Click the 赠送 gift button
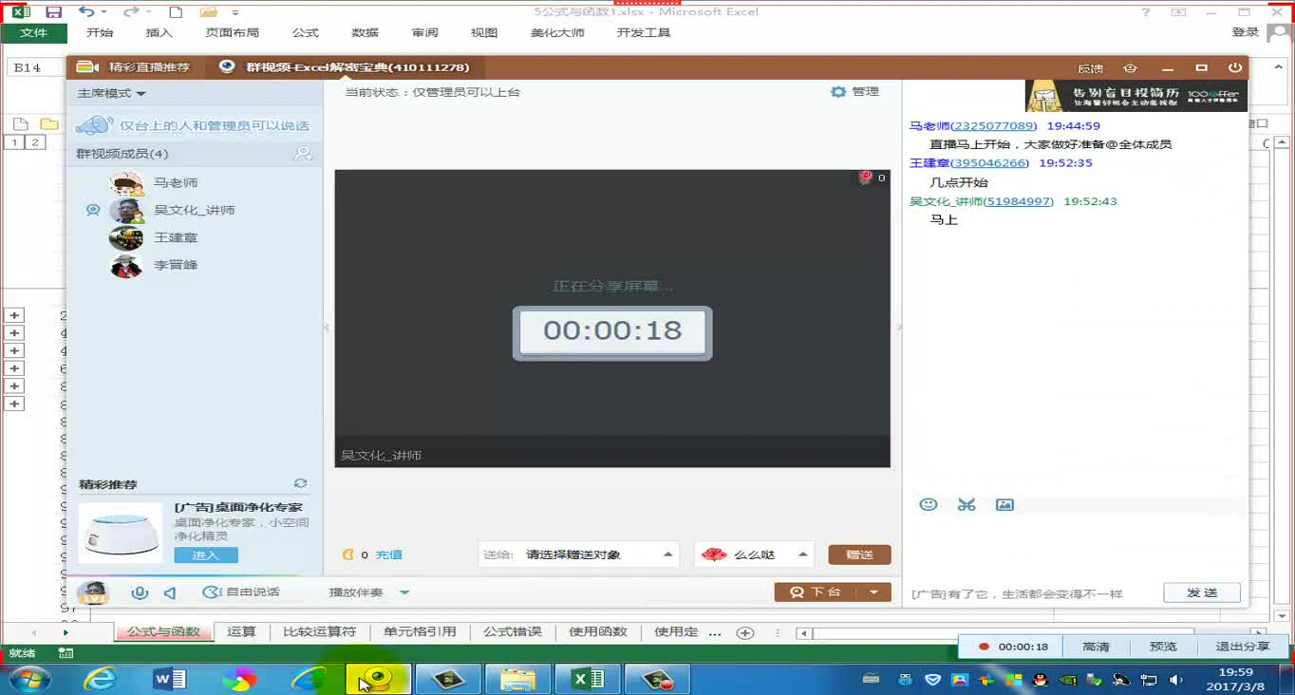 click(859, 554)
